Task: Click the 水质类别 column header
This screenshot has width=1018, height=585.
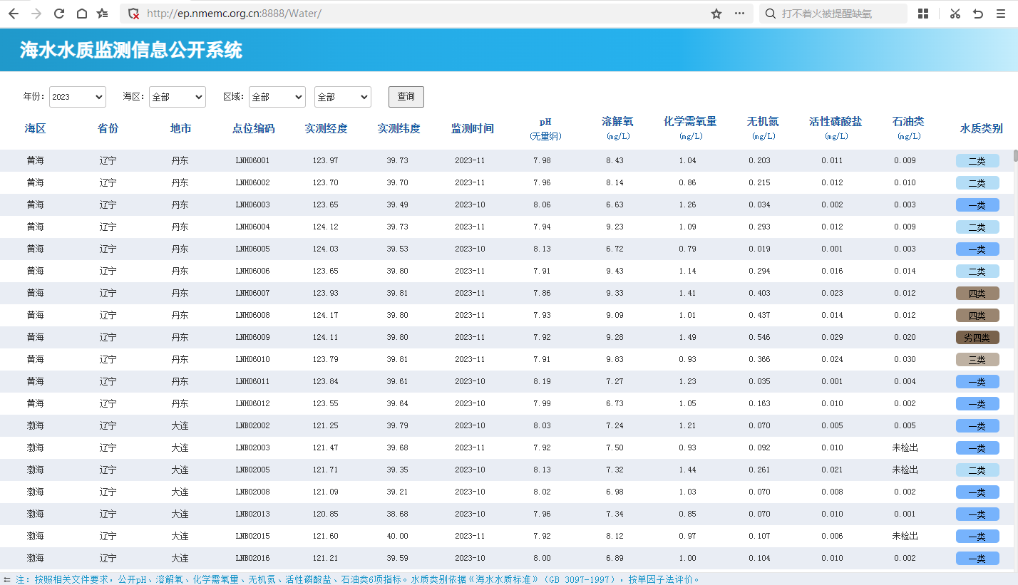Action: pos(982,129)
